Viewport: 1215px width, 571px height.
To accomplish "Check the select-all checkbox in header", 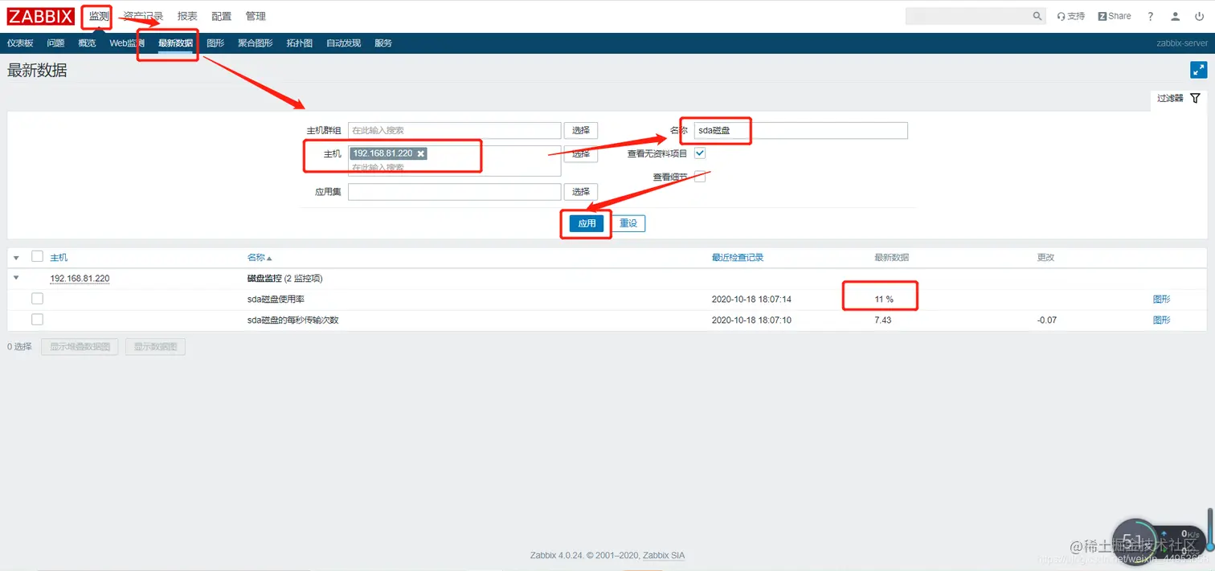I will [37, 257].
